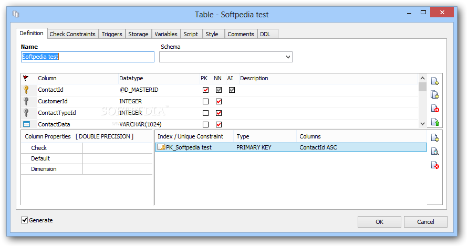Minimize the Table dialog window
The height and width of the screenshot is (247, 468).
pyautogui.click(x=409, y=13)
